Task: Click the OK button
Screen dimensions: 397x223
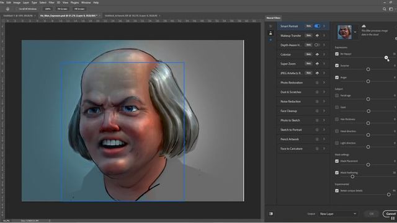Action: pyautogui.click(x=372, y=214)
